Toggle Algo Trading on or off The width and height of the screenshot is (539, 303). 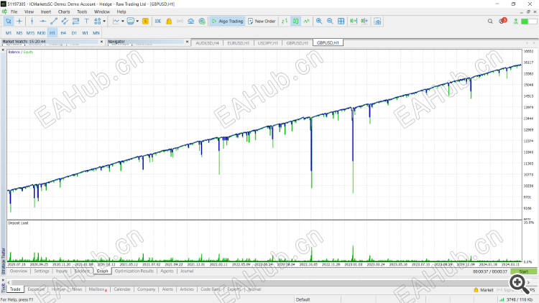pos(227,22)
